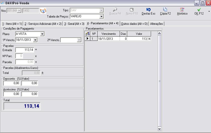Click the scroll down arrow in Parcelamentos

(159, 129)
